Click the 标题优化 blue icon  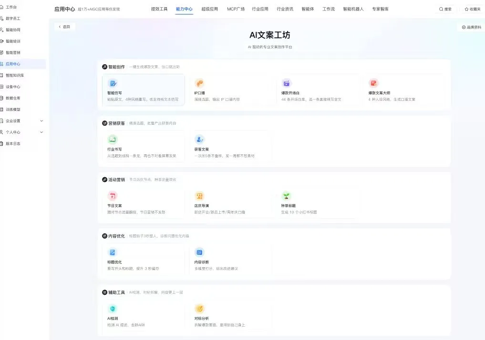113,252
